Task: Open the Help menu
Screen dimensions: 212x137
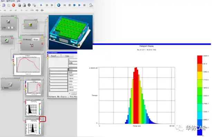Action: (19, 1)
